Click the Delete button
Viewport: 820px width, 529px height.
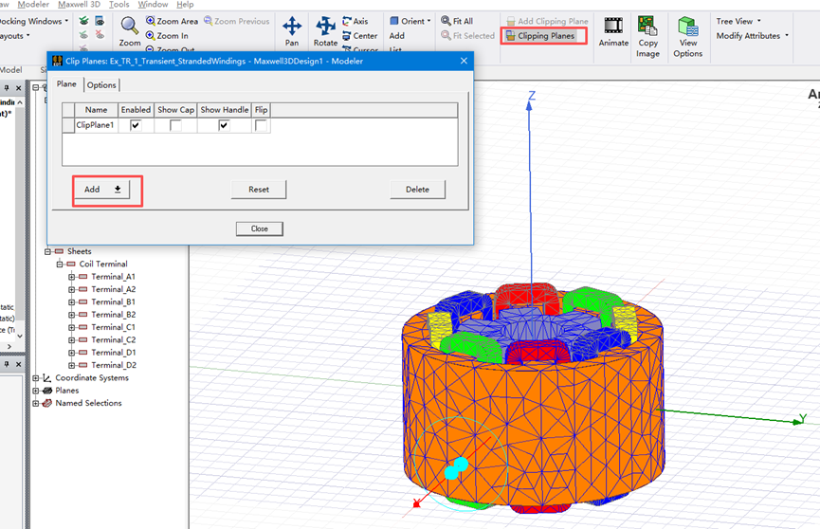[x=417, y=190]
